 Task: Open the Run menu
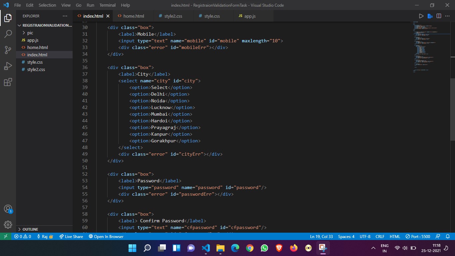click(x=90, y=5)
